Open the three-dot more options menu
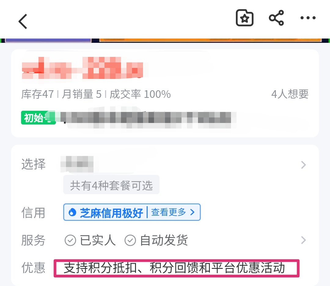 (x=308, y=18)
